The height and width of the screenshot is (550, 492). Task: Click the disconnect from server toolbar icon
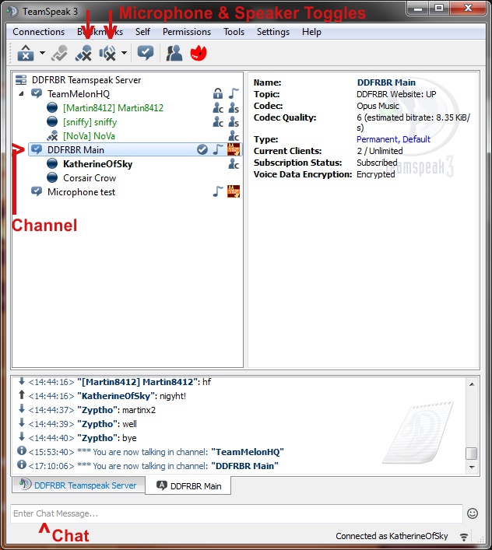pyautogui.click(x=25, y=53)
